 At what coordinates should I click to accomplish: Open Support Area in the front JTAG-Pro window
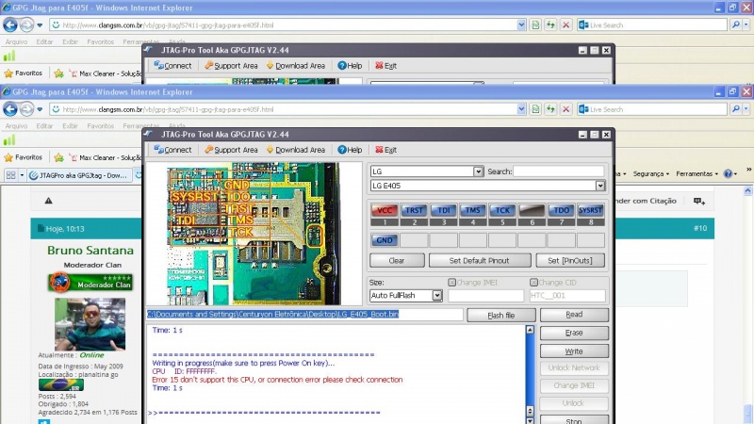231,150
